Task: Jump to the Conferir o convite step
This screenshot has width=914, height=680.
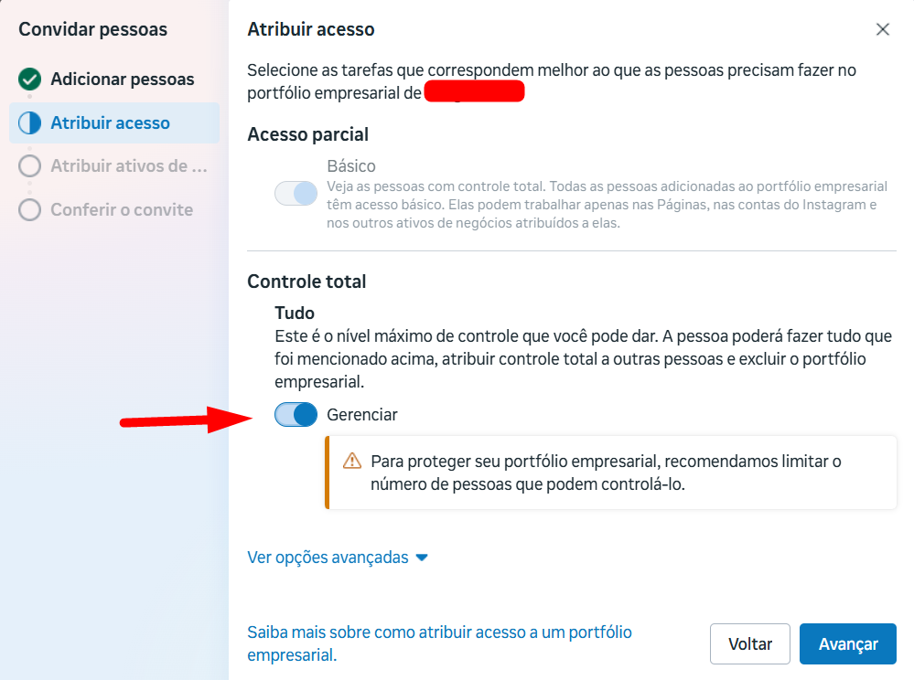Action: [x=122, y=210]
